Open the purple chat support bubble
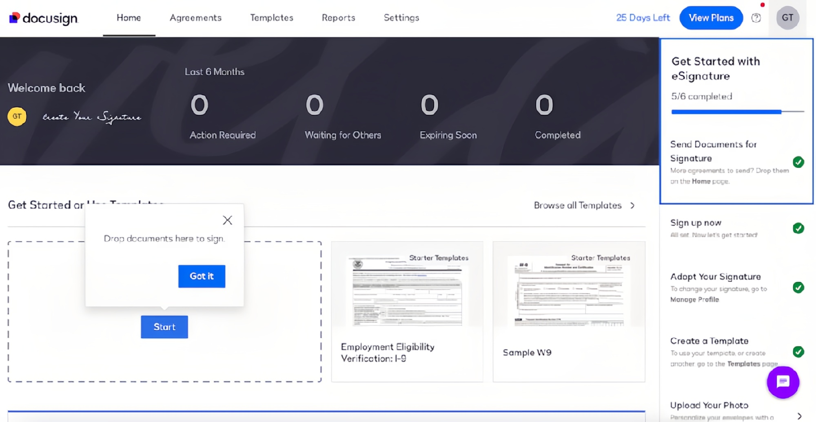Viewport: 816px width, 422px height. point(782,382)
